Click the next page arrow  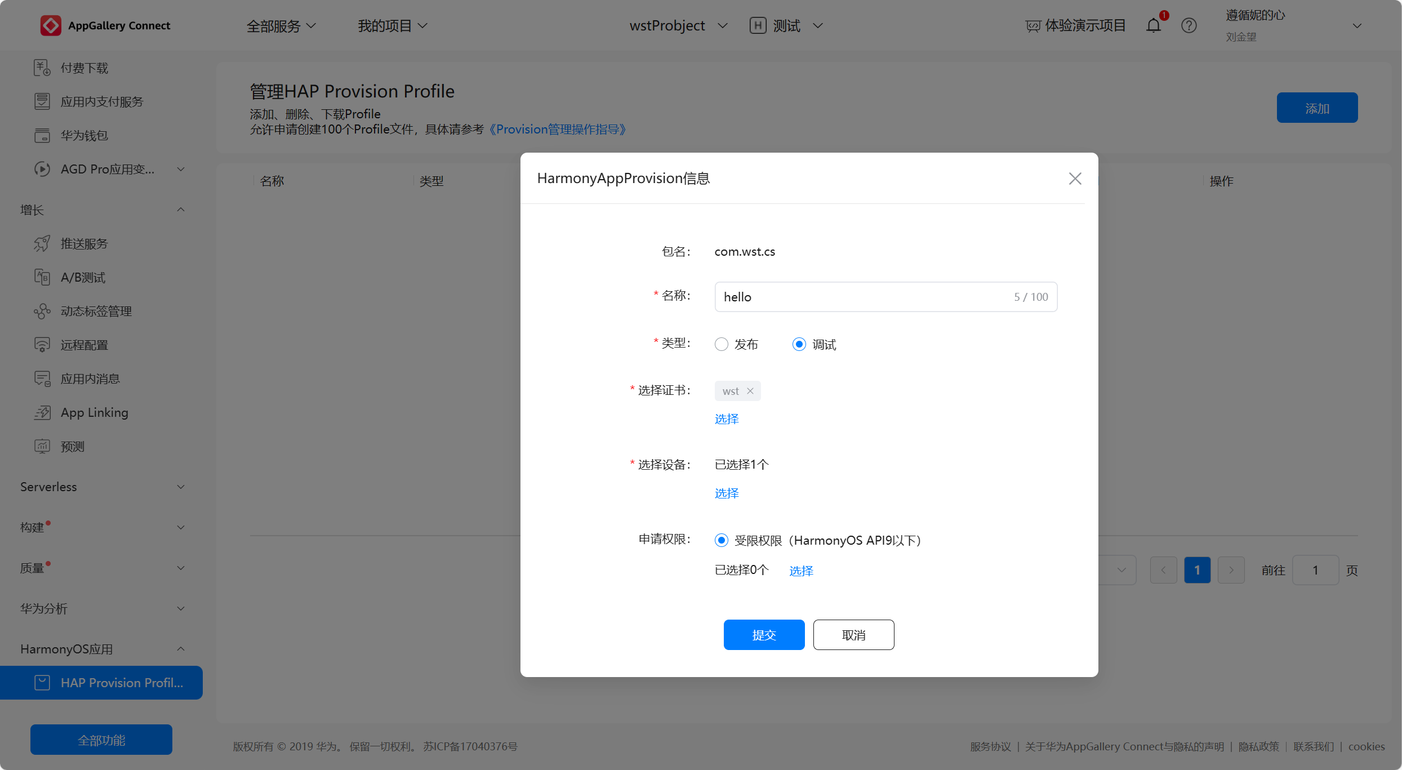1231,570
